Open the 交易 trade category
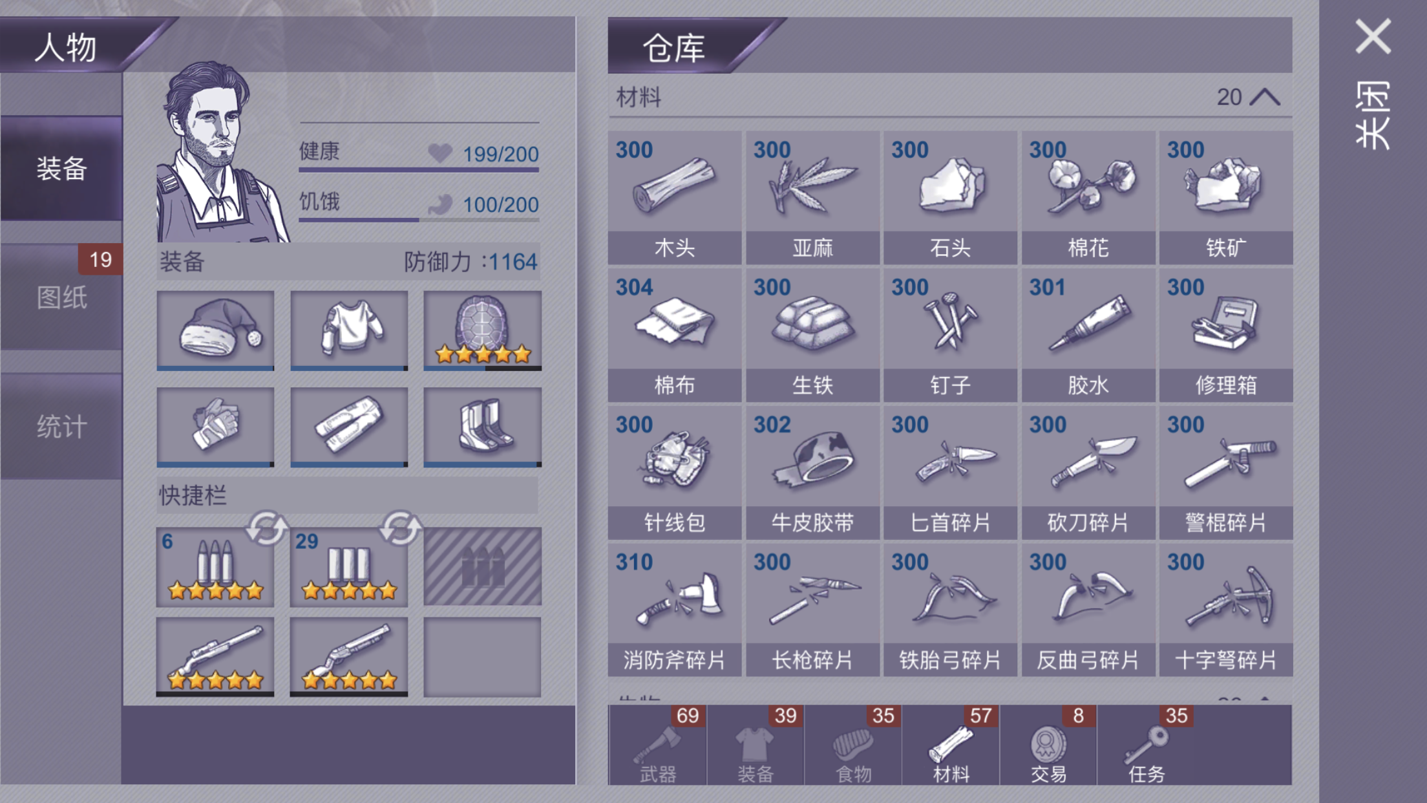Viewport: 1427px width, 803px height. (x=1048, y=745)
